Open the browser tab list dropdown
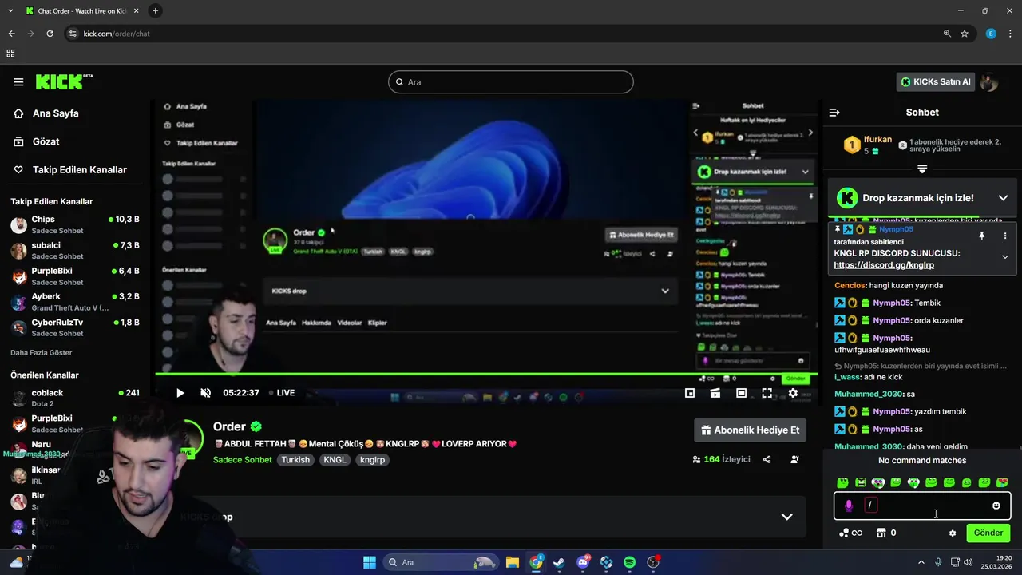 (x=10, y=10)
